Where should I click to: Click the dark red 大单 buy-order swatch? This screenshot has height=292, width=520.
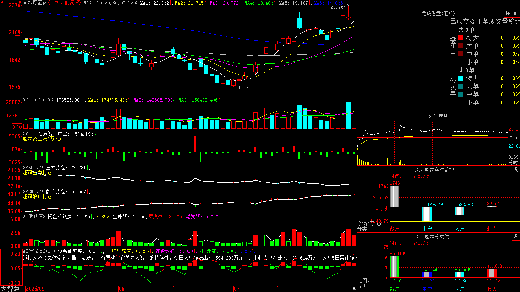click(x=460, y=46)
